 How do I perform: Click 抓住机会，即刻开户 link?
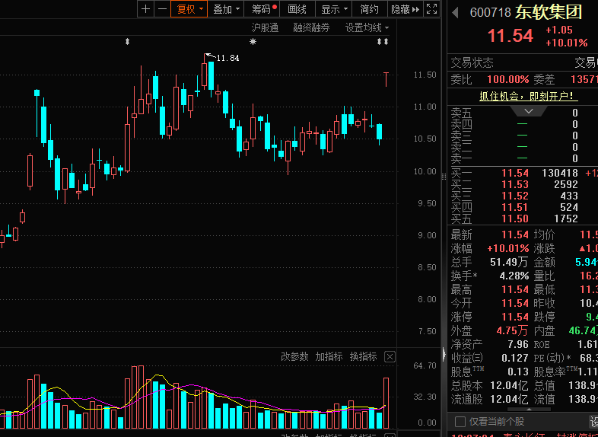(x=528, y=96)
